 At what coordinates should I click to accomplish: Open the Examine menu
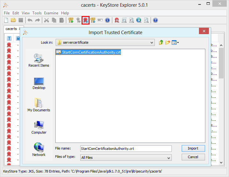pyautogui.click(x=51, y=13)
